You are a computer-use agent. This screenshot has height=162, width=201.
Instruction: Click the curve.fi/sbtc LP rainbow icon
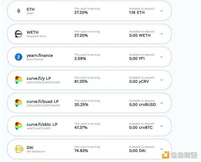pos(18,126)
